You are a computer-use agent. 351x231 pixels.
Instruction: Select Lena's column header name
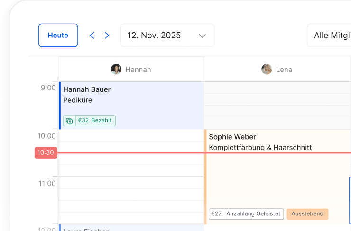pyautogui.click(x=284, y=70)
